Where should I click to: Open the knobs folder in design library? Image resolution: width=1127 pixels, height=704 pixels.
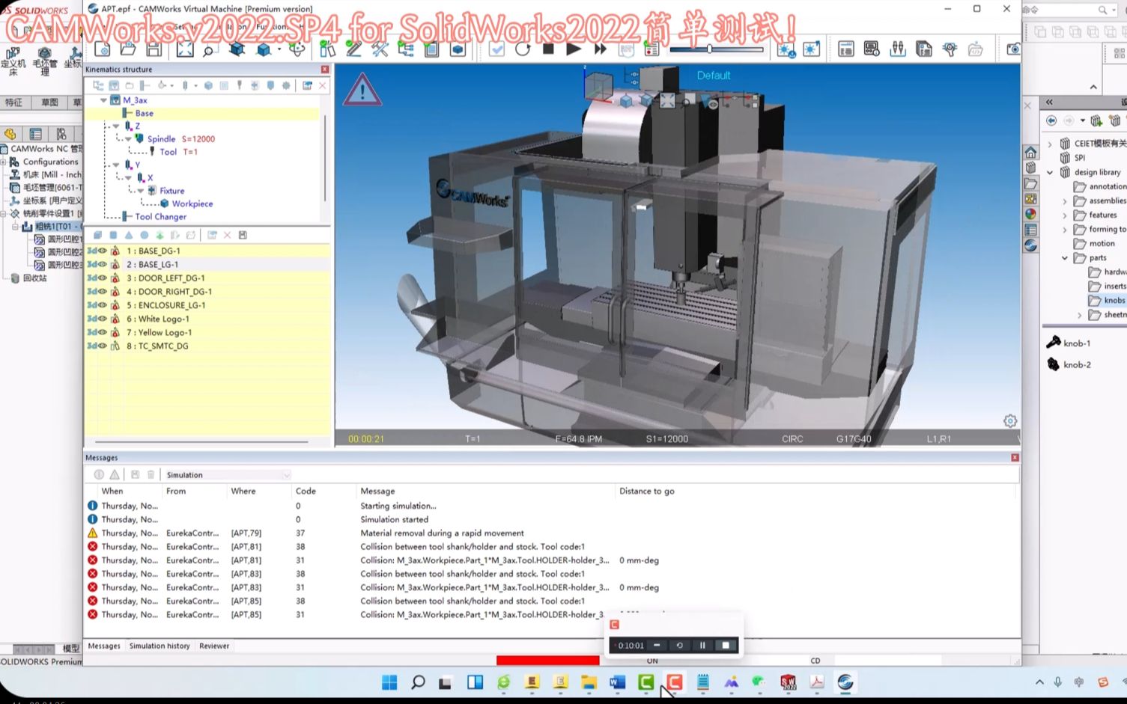tap(1107, 301)
